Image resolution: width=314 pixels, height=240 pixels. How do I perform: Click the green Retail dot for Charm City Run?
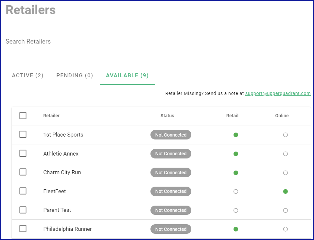[236, 173]
